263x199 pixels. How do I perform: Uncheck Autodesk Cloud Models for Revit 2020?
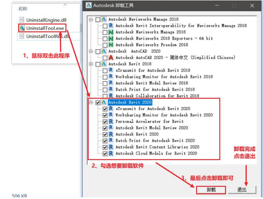pos(105,154)
